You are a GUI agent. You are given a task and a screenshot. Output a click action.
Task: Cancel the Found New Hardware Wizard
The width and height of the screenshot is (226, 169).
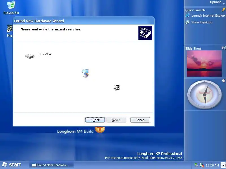point(140,120)
